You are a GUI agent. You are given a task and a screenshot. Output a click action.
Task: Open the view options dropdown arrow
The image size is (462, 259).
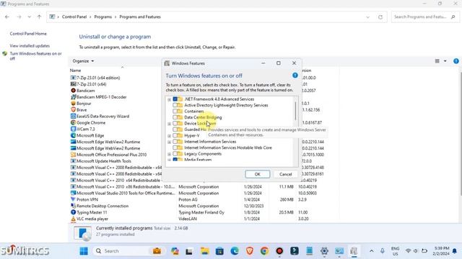445,61
